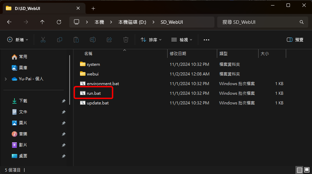Screen dimensions: 312x174
Task: Open the New item dropdown
Action: (18, 40)
